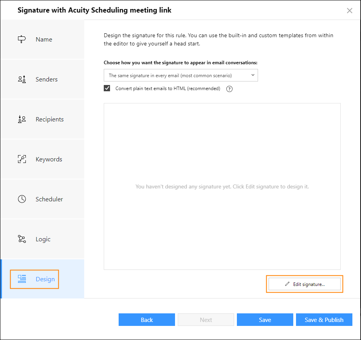Click the Recipients people icon

coord(22,119)
